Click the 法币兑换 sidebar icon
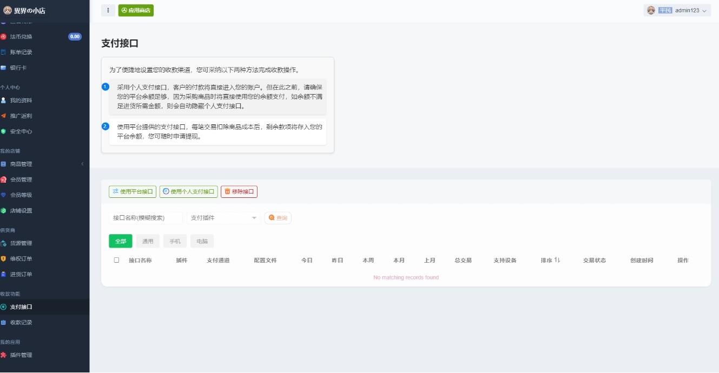This screenshot has width=719, height=373. 4,37
